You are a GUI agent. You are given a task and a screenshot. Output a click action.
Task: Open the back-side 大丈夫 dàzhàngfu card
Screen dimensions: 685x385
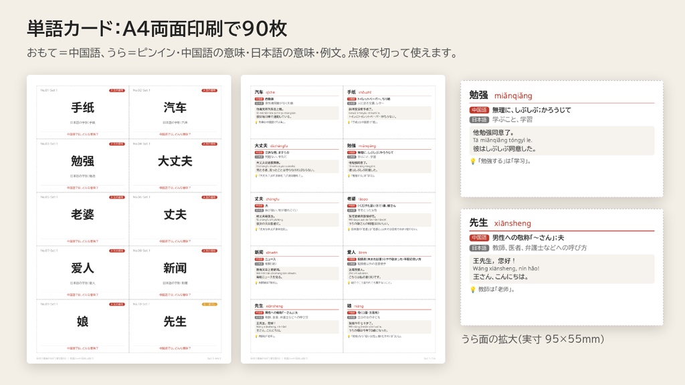click(x=296, y=166)
